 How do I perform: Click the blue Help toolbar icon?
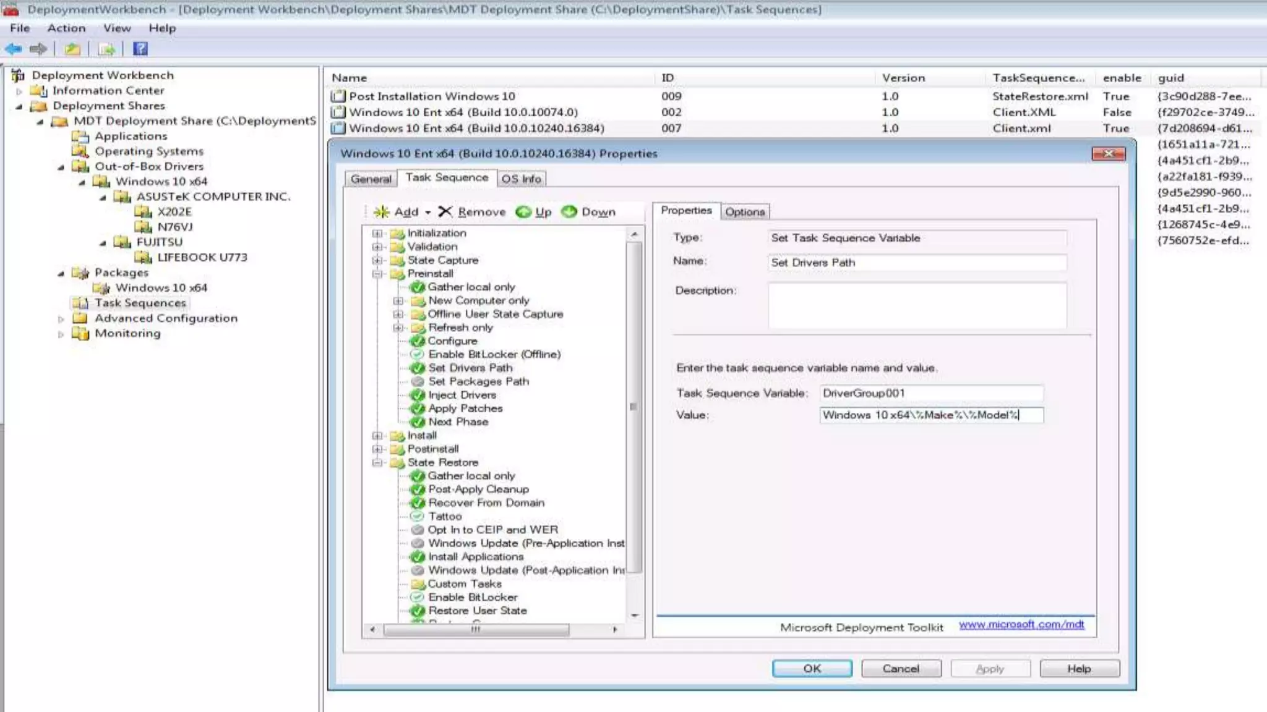pos(140,49)
